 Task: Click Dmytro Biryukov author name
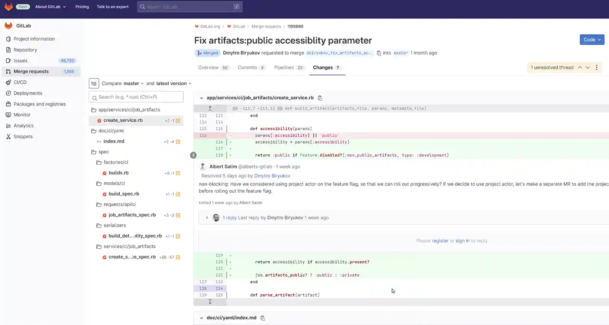pos(241,53)
